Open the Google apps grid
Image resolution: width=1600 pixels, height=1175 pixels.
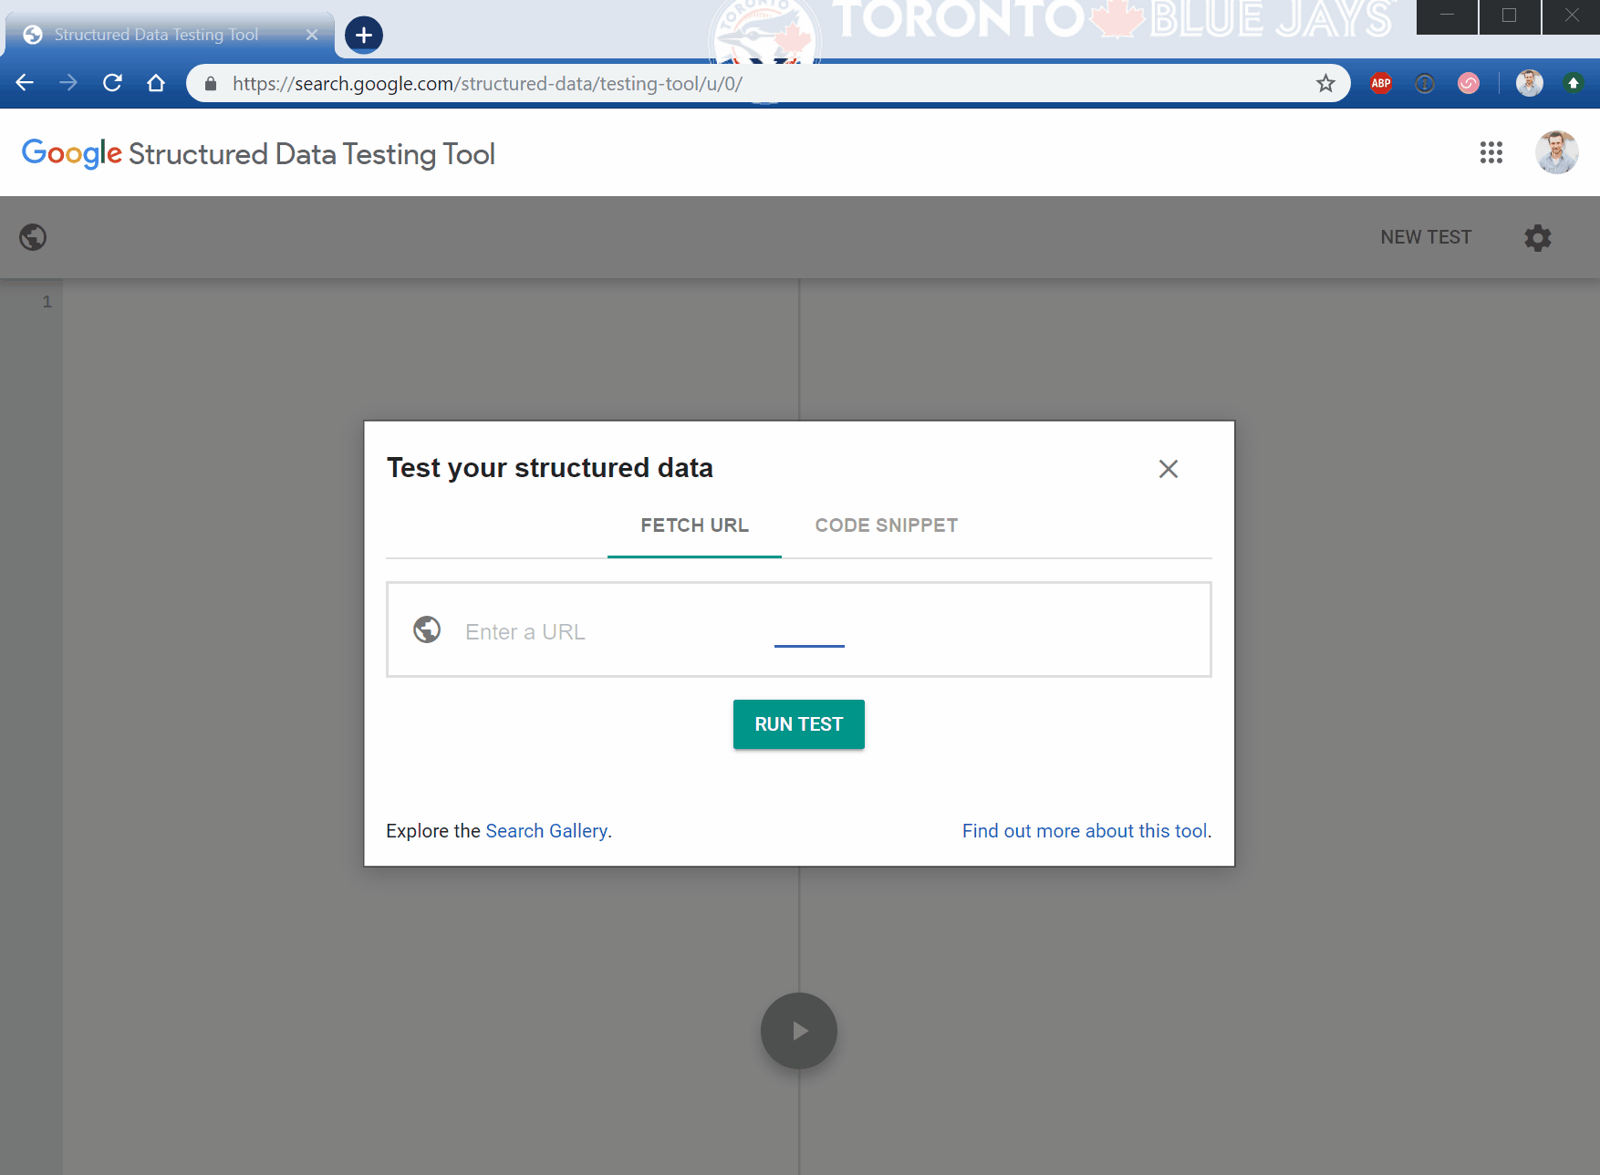click(1491, 152)
